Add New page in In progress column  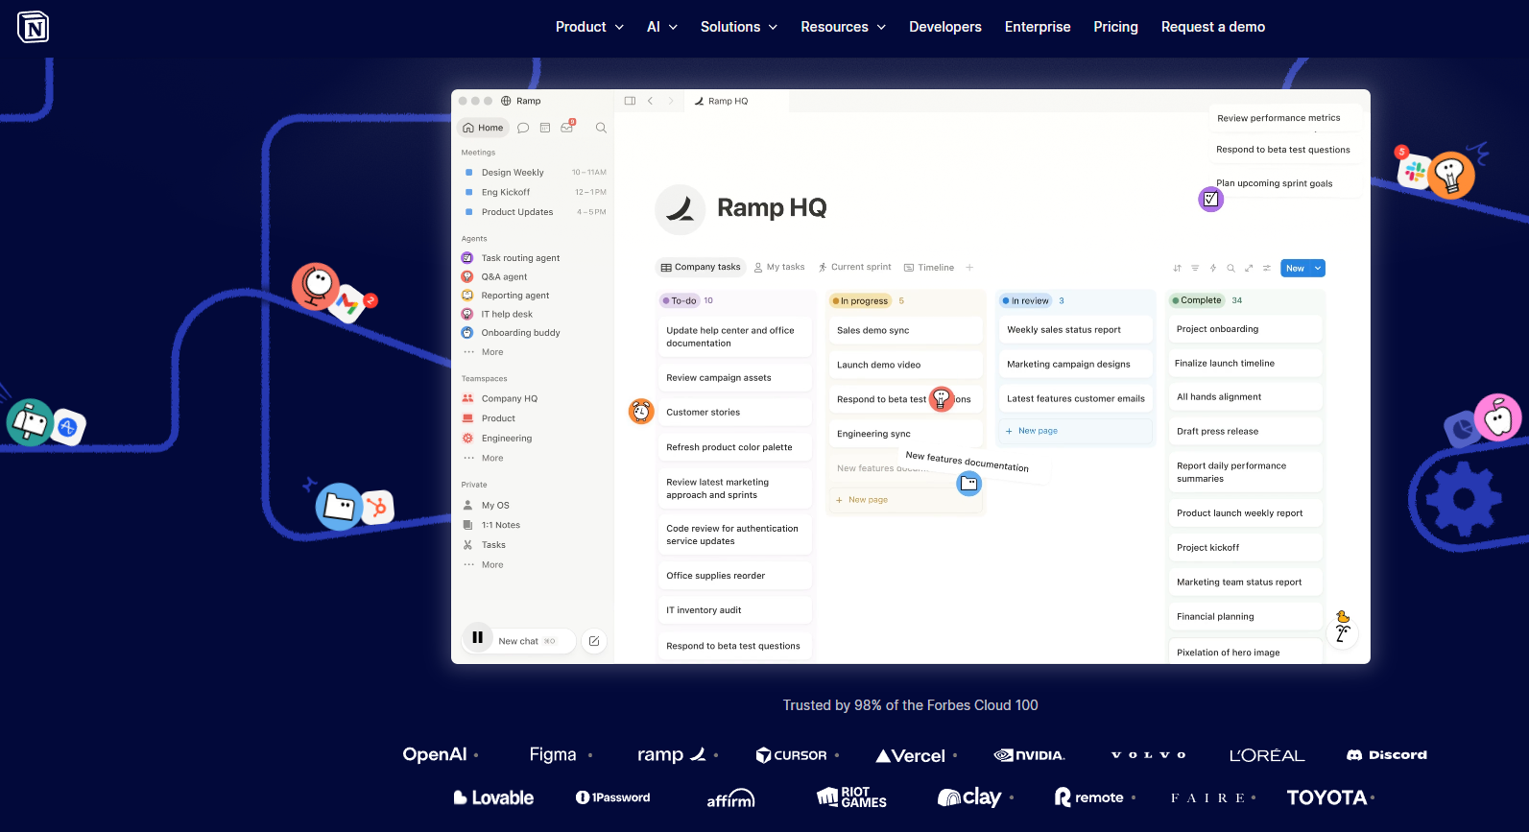tap(905, 500)
